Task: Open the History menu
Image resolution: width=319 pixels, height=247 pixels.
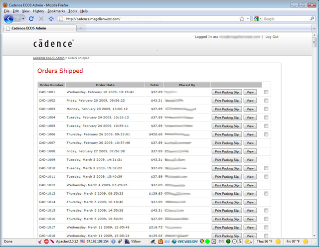Action: (38, 11)
